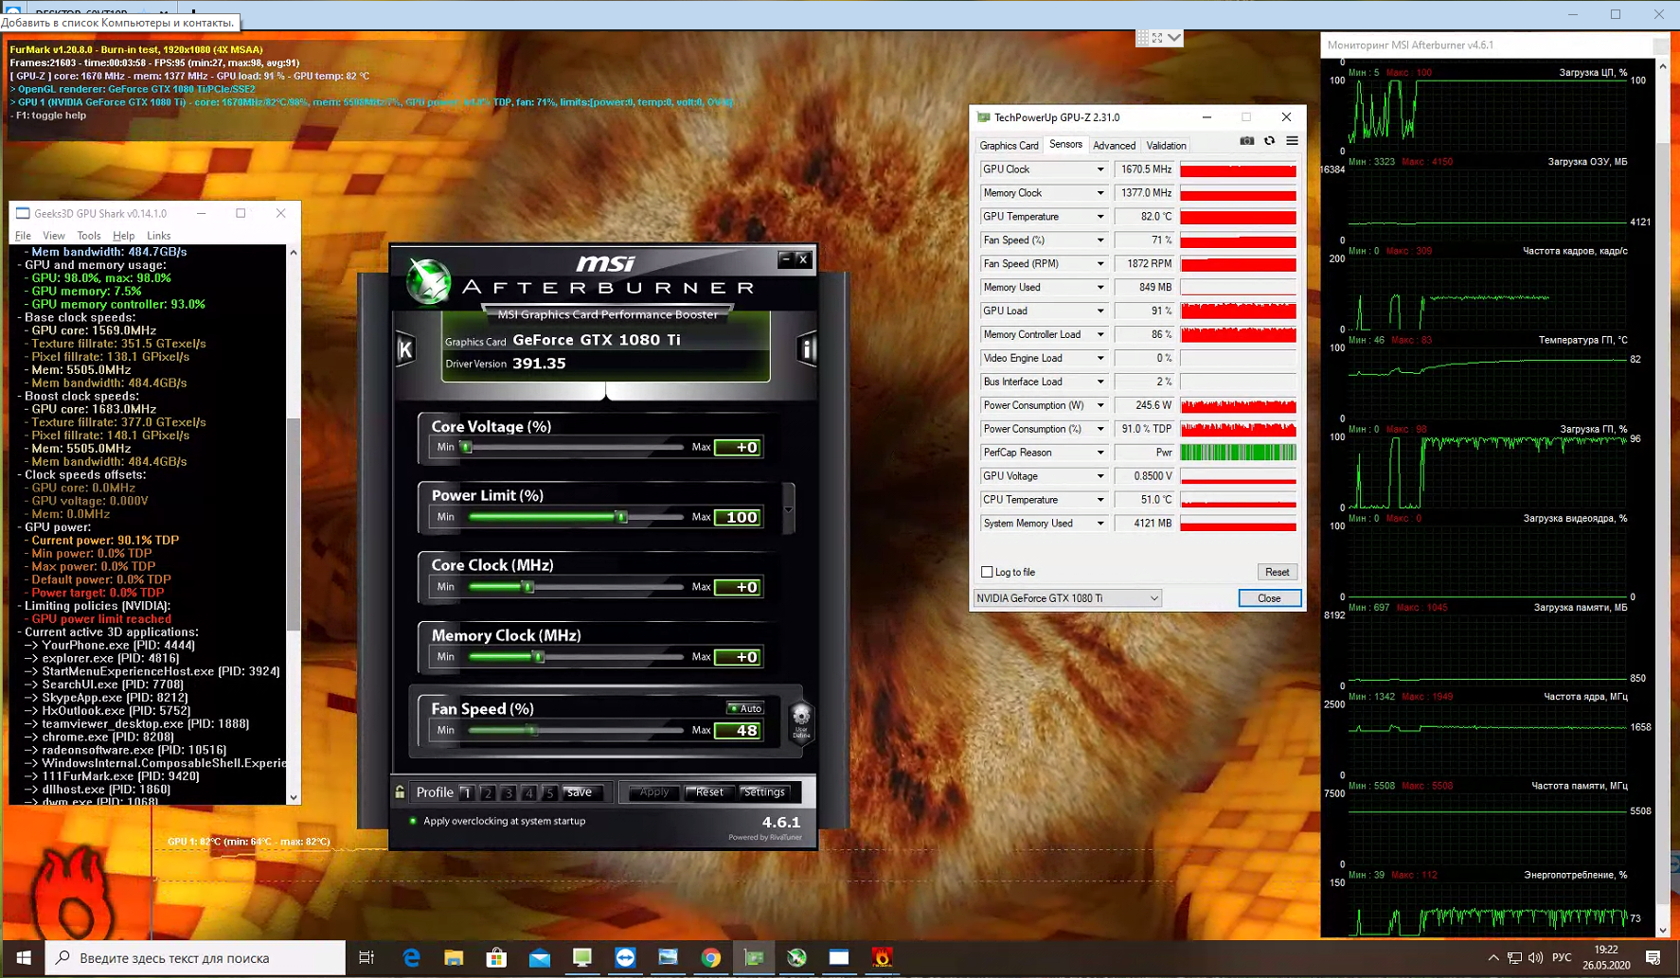Switch to TeamViewer on the taskbar
The image size is (1680, 978).
coord(625,958)
